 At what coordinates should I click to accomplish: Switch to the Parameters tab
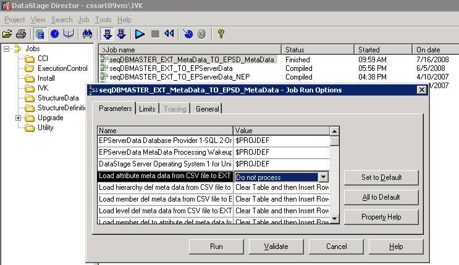coord(115,108)
